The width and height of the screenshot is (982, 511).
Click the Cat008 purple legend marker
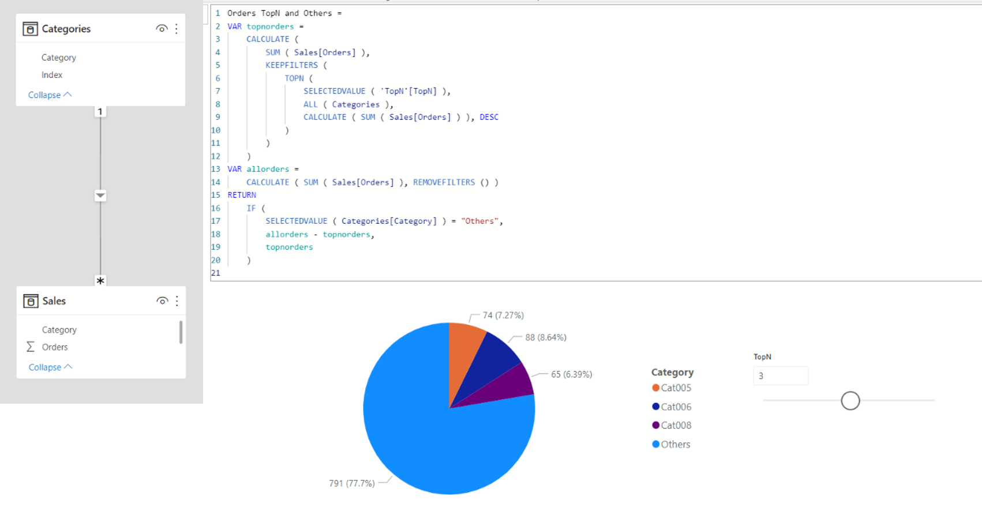point(655,425)
